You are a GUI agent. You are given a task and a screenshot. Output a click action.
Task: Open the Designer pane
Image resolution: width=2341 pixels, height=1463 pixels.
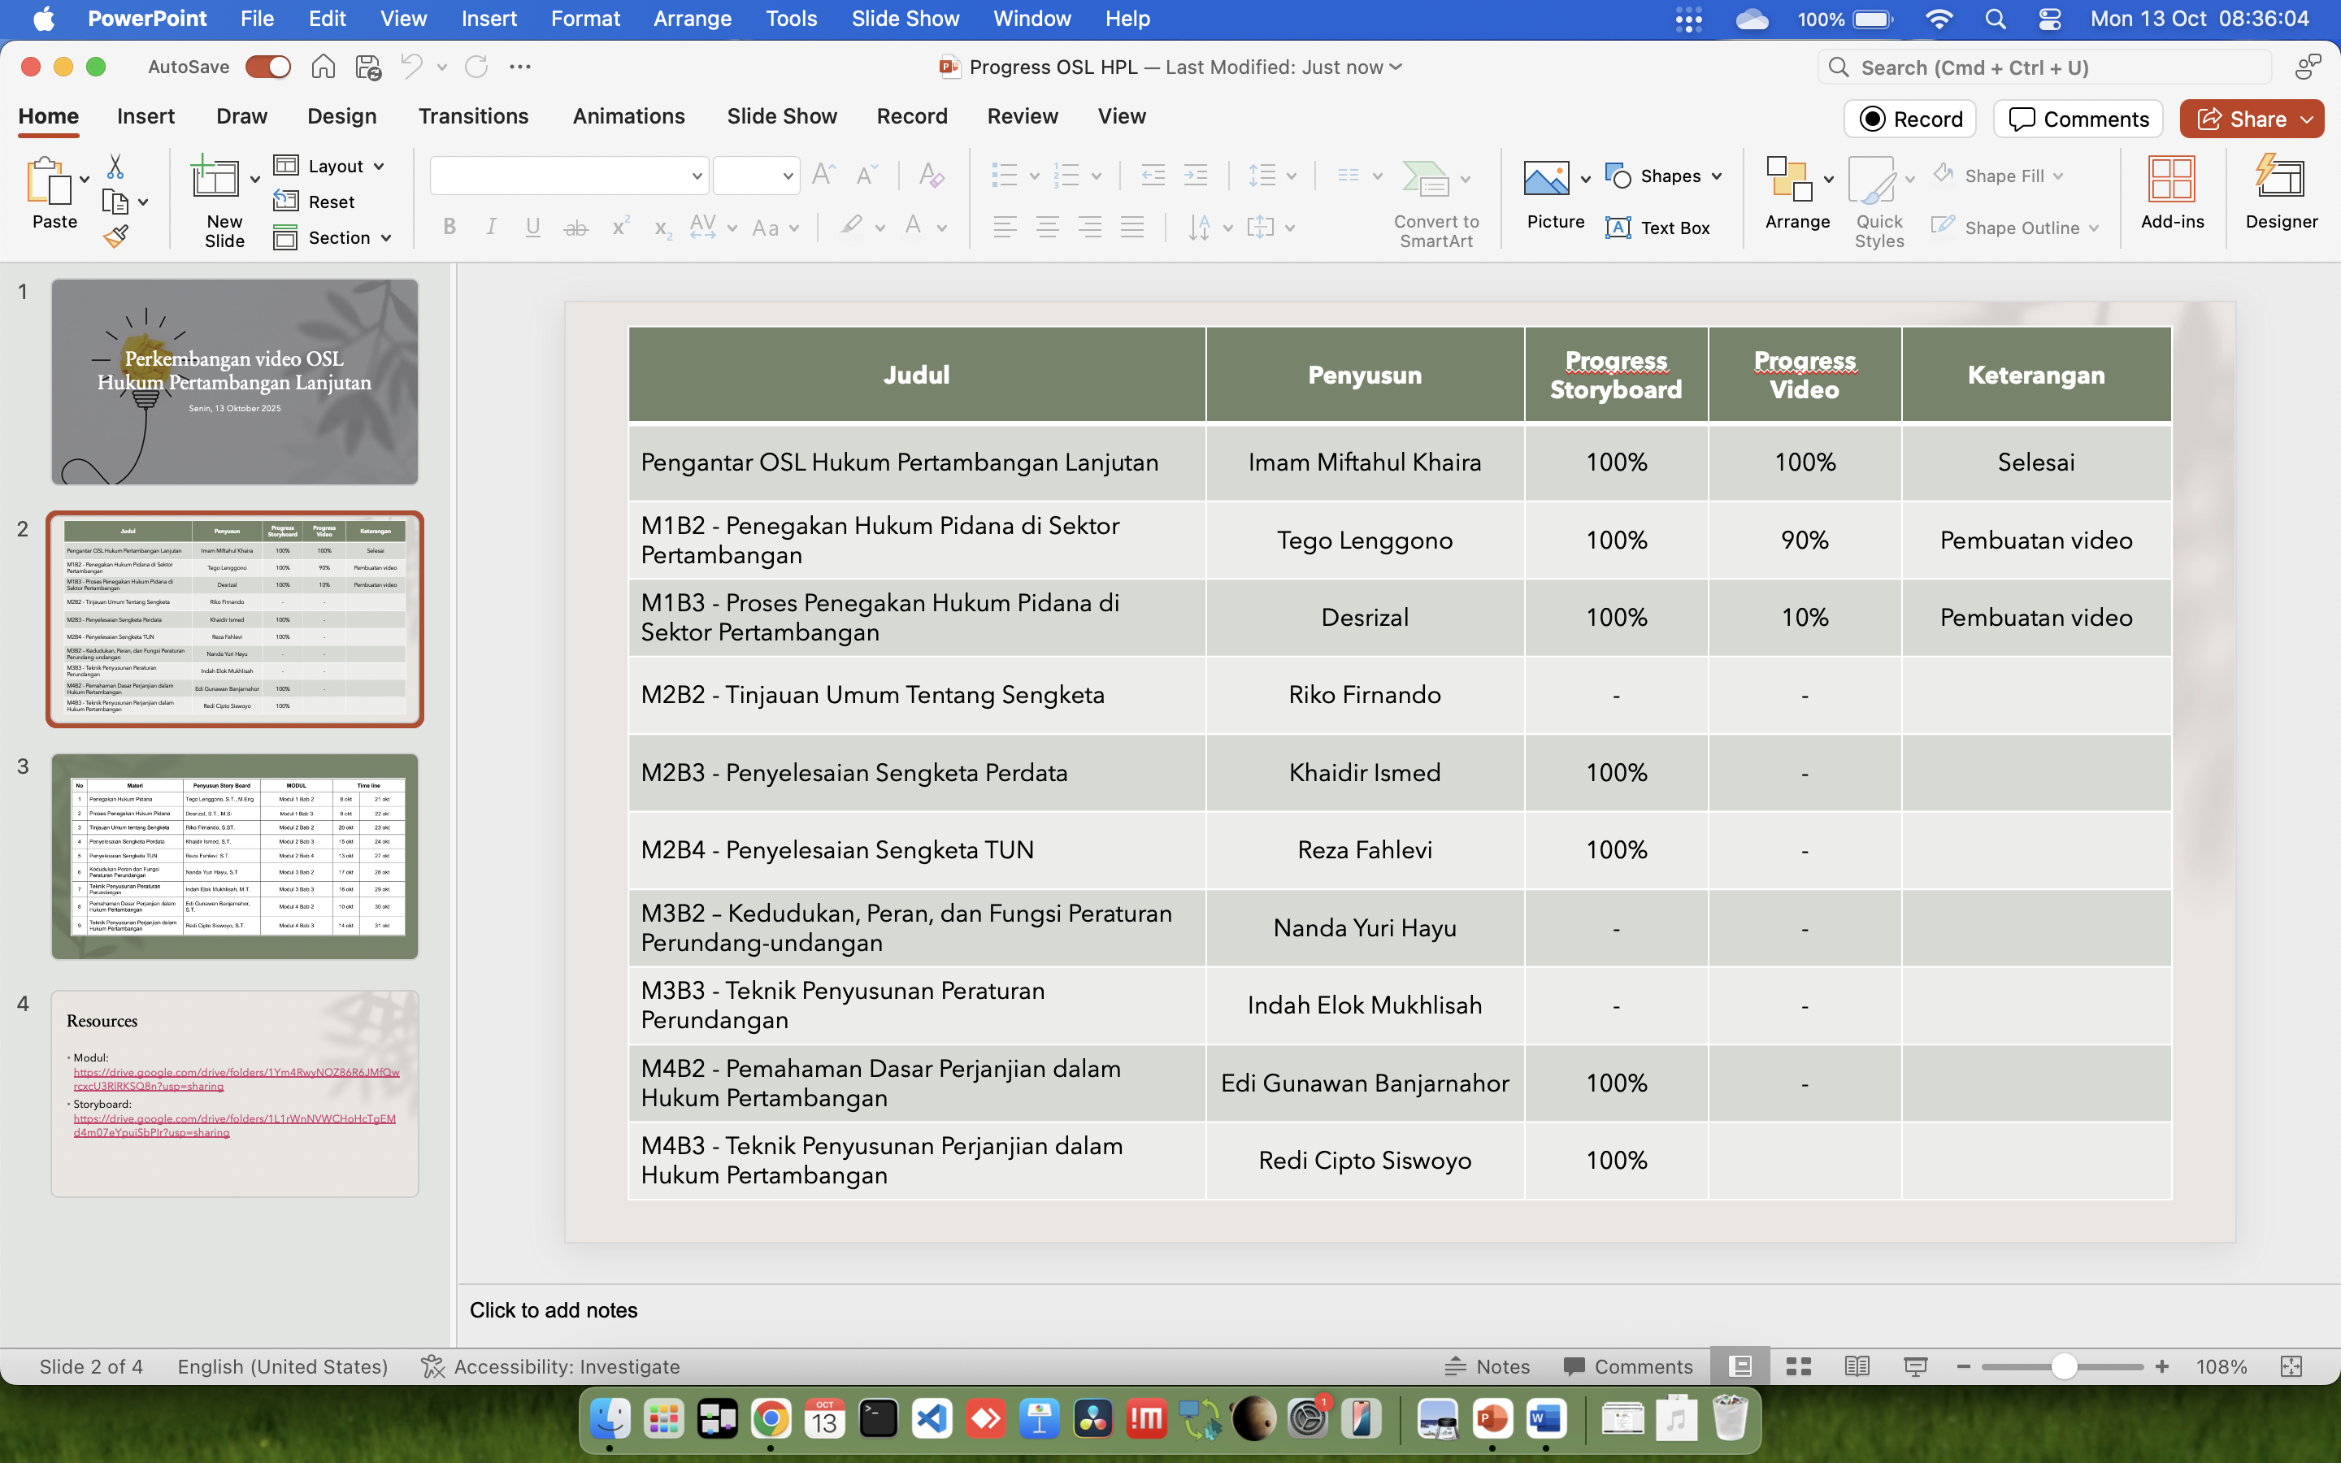pos(2281,193)
